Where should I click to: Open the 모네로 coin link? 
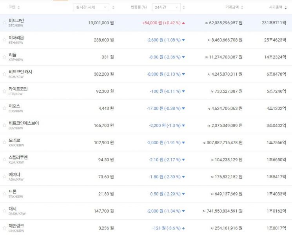(x=15, y=140)
